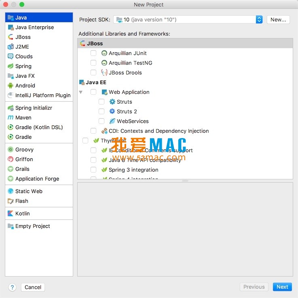Click the Application Forge icon
298x298 pixels.
click(11, 179)
